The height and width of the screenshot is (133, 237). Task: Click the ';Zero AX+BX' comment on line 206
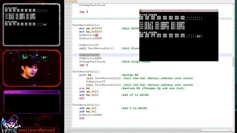click(130, 28)
